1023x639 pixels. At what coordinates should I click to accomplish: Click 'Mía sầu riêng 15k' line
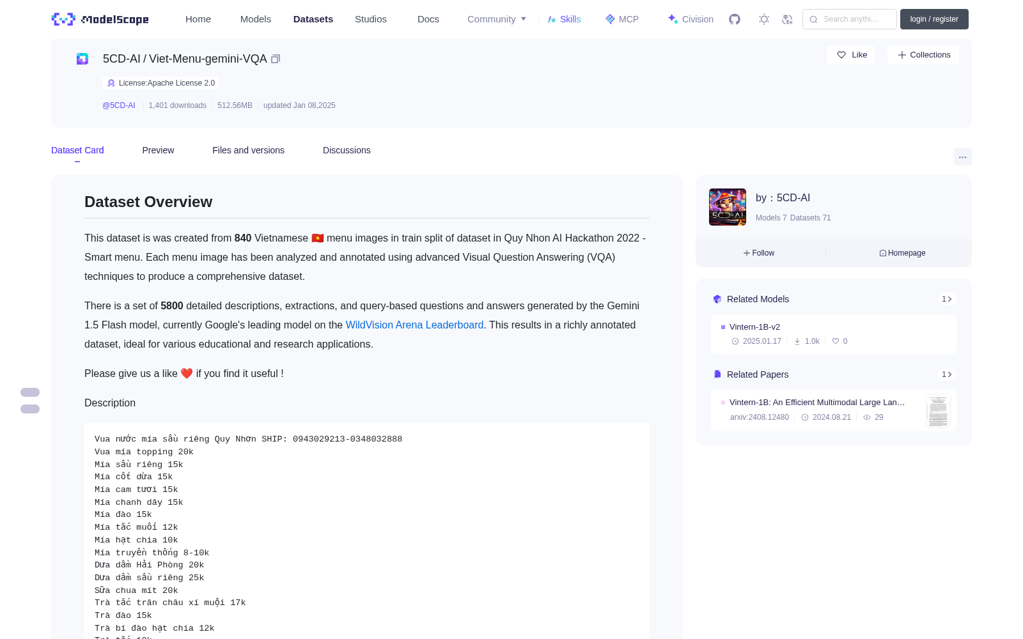point(139,465)
